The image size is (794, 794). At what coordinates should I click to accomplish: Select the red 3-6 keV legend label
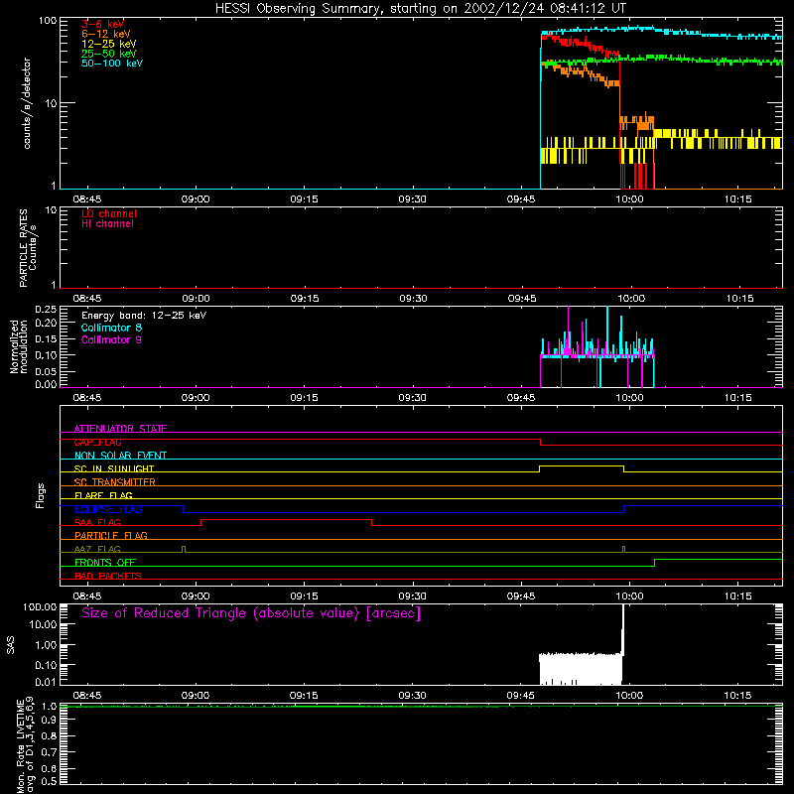[102, 24]
